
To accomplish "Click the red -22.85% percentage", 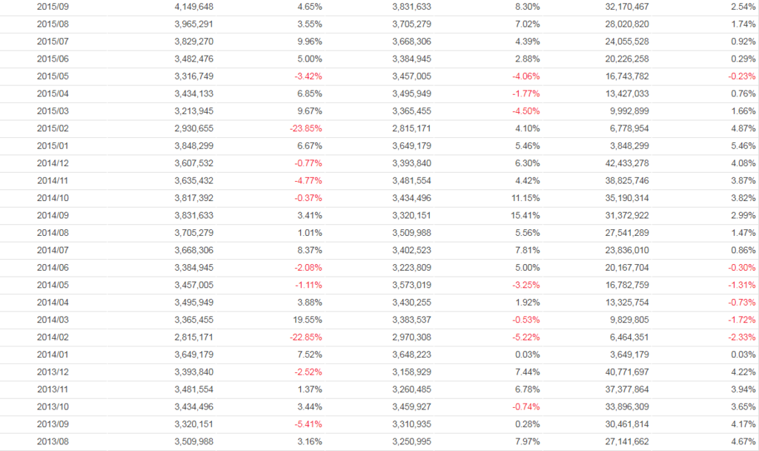I will 304,337.
